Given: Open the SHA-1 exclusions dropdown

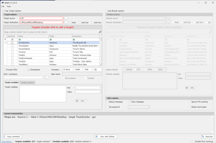Looking at the screenshot, I should pos(43,77).
